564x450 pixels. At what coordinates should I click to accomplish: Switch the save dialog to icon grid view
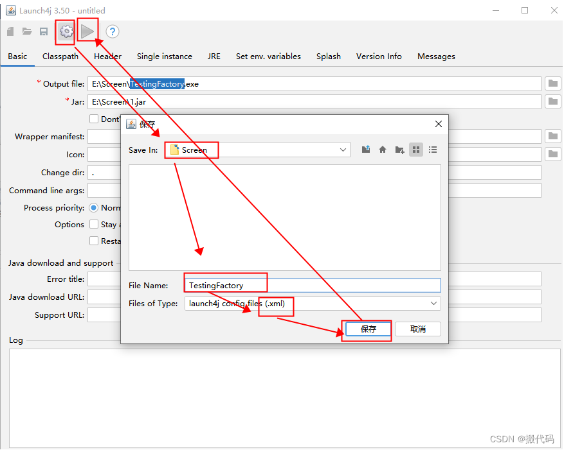click(416, 150)
